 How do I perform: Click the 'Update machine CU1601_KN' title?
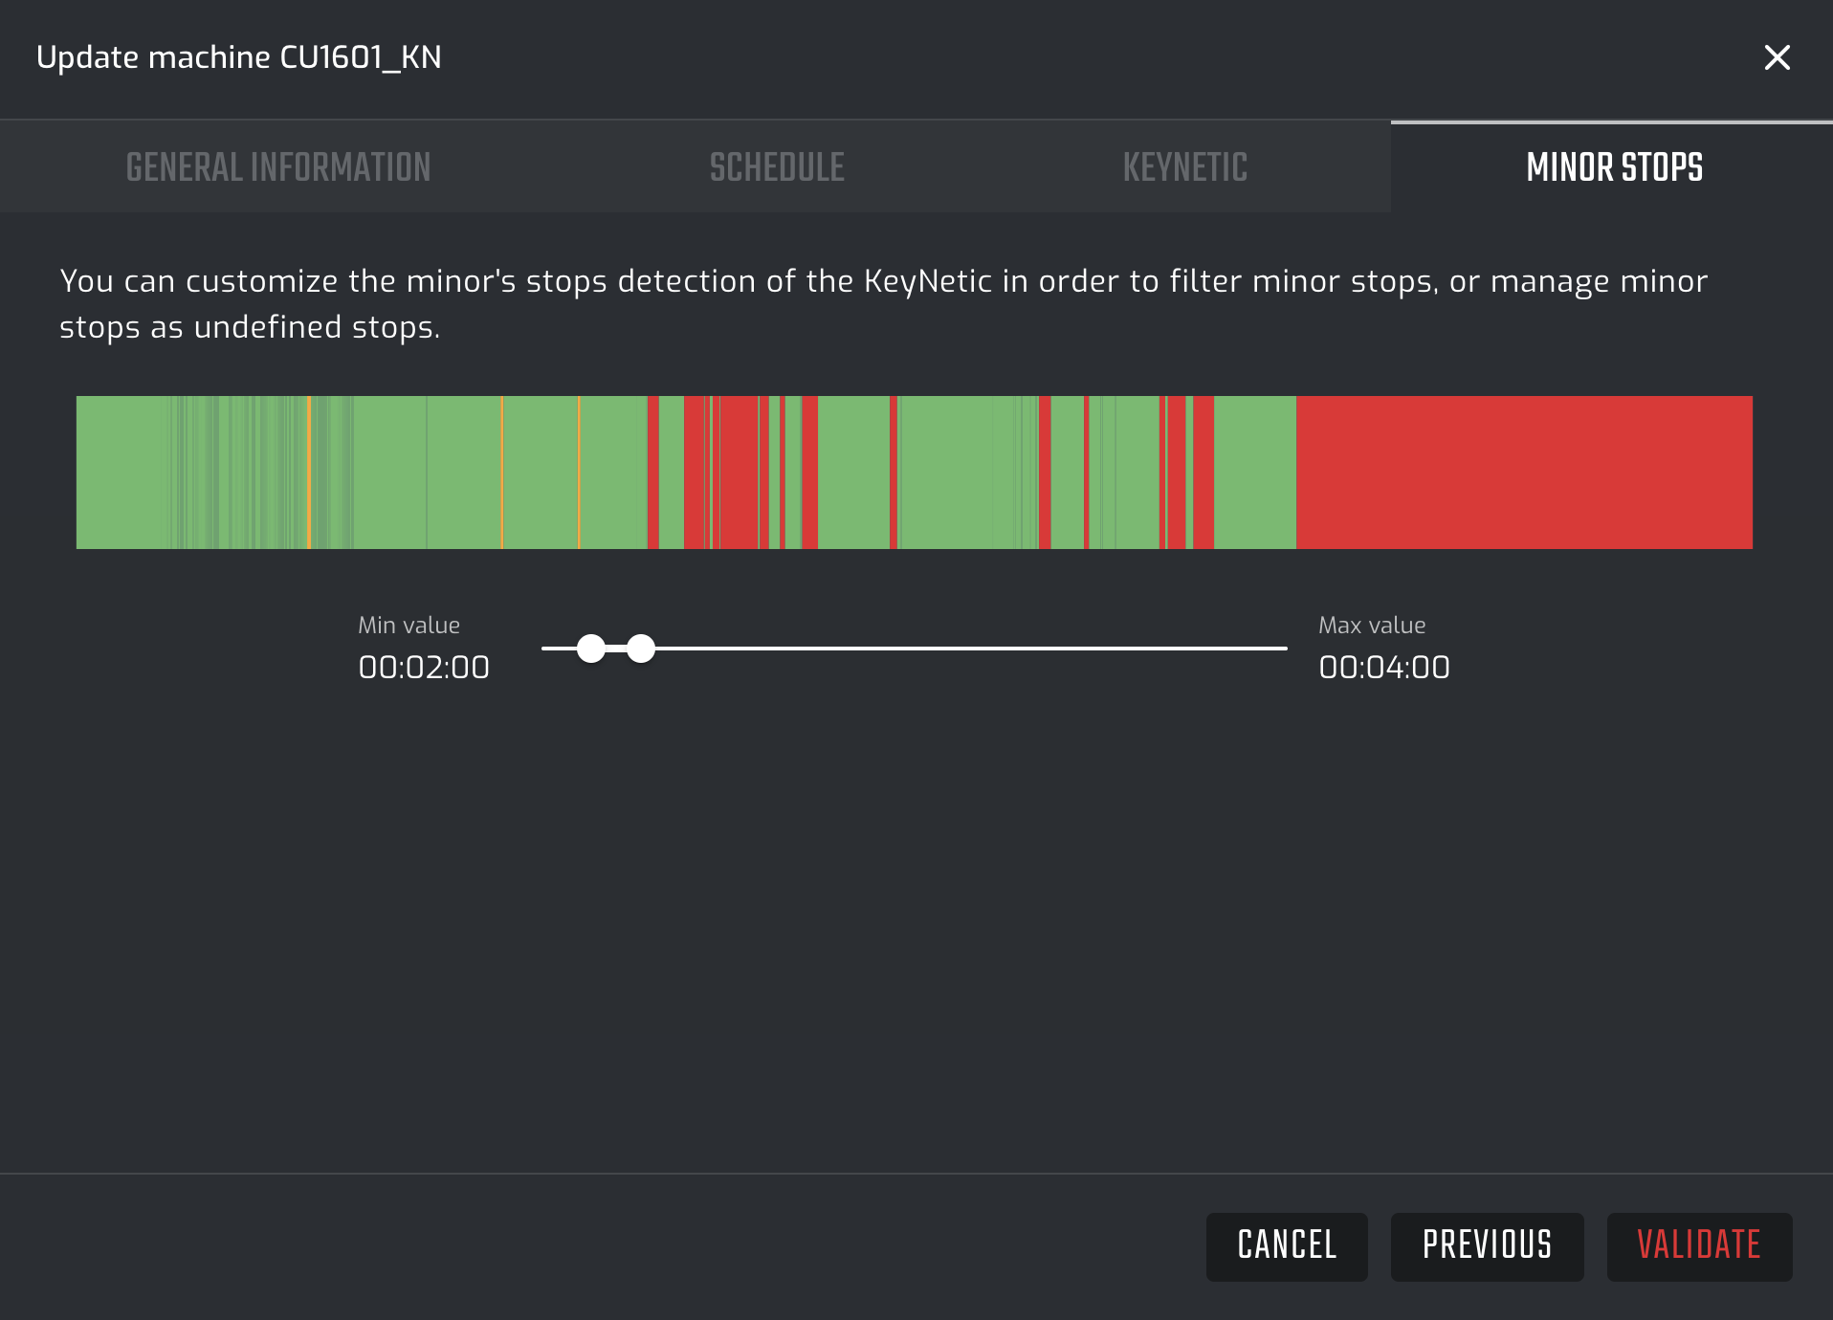coord(239,57)
